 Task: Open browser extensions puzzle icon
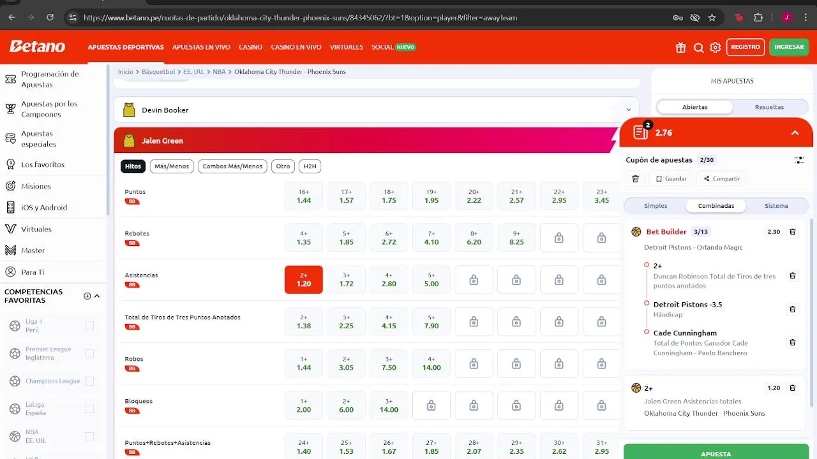coord(758,17)
